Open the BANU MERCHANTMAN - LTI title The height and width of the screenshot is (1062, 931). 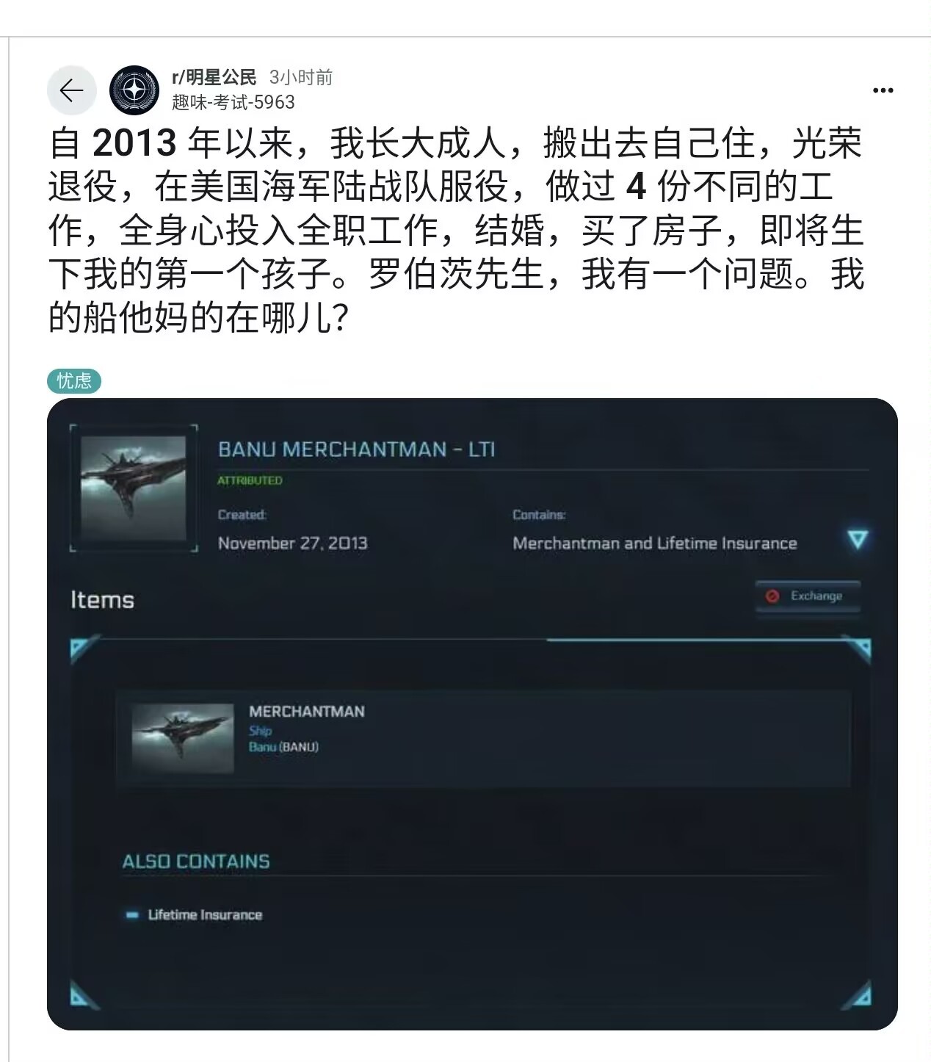pyautogui.click(x=356, y=449)
